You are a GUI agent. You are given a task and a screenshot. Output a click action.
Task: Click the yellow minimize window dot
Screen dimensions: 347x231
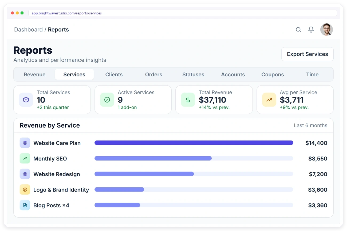(17, 13)
